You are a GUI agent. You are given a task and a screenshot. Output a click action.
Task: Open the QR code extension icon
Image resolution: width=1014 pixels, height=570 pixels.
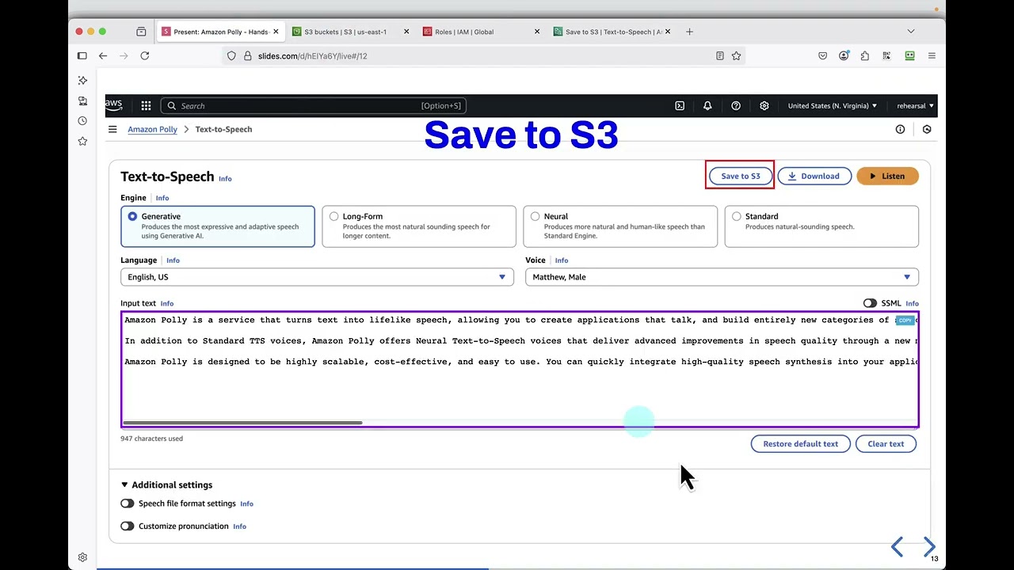click(x=886, y=55)
